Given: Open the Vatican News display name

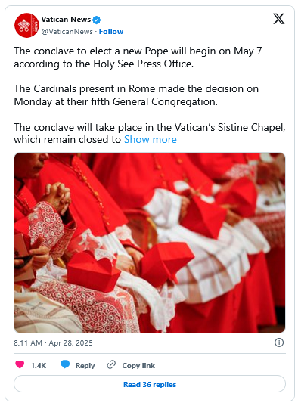Looking at the screenshot, I should tap(66, 20).
